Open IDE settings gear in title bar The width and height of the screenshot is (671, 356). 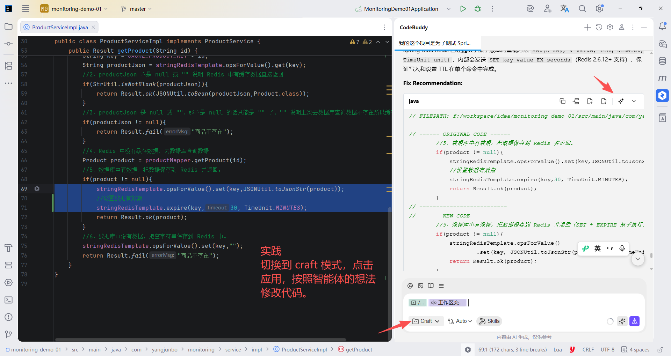tap(600, 9)
